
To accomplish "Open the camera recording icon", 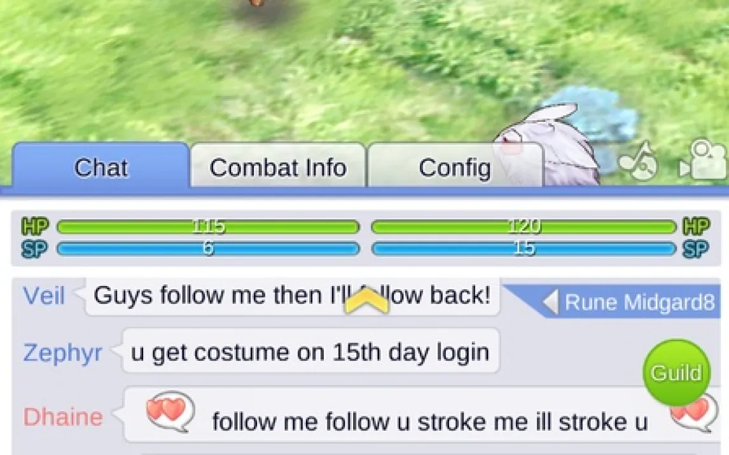I will (702, 160).
